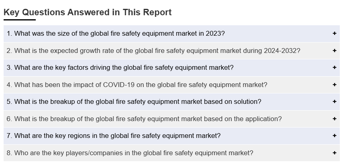The image size is (343, 164).
Task: Expand breakup by application with plus icon
Action: click(334, 119)
